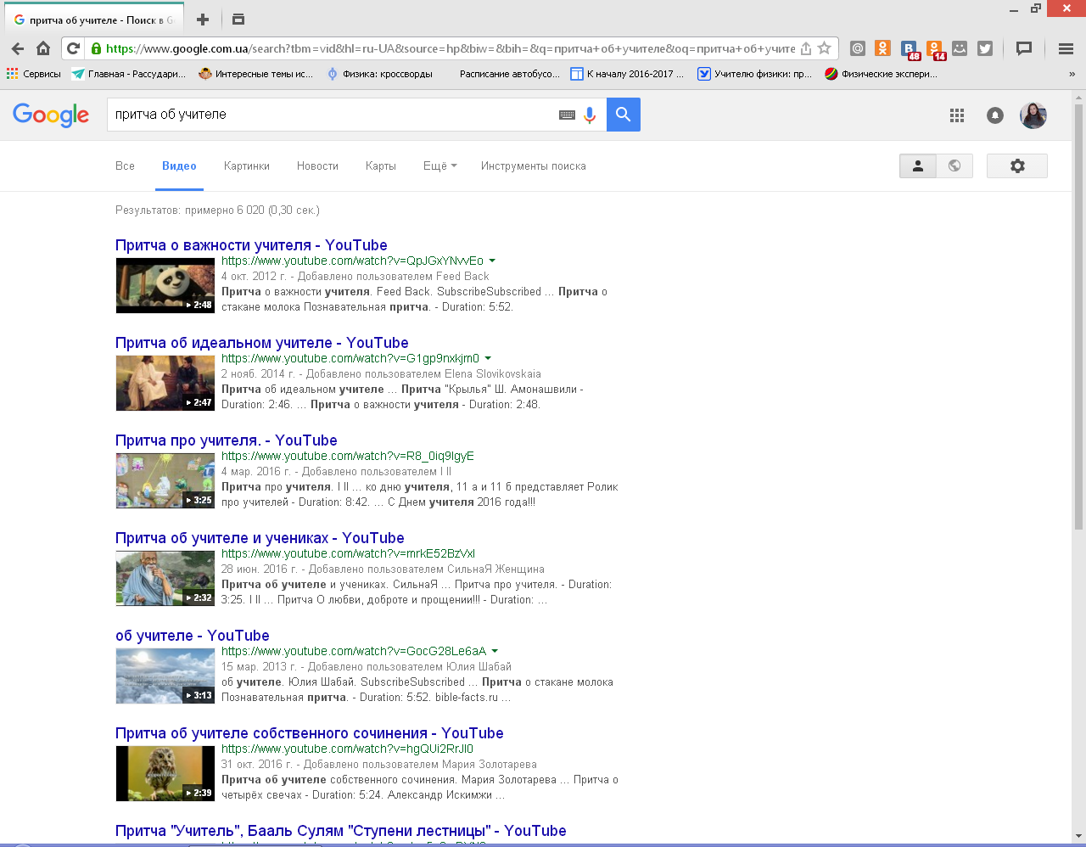
Task: Open the first orange Odnoklassniki extension icon
Action: 882,48
